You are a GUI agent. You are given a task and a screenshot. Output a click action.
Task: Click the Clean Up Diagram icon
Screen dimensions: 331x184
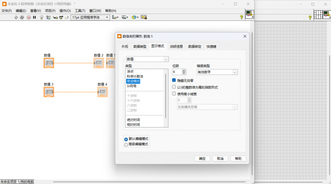(144, 18)
